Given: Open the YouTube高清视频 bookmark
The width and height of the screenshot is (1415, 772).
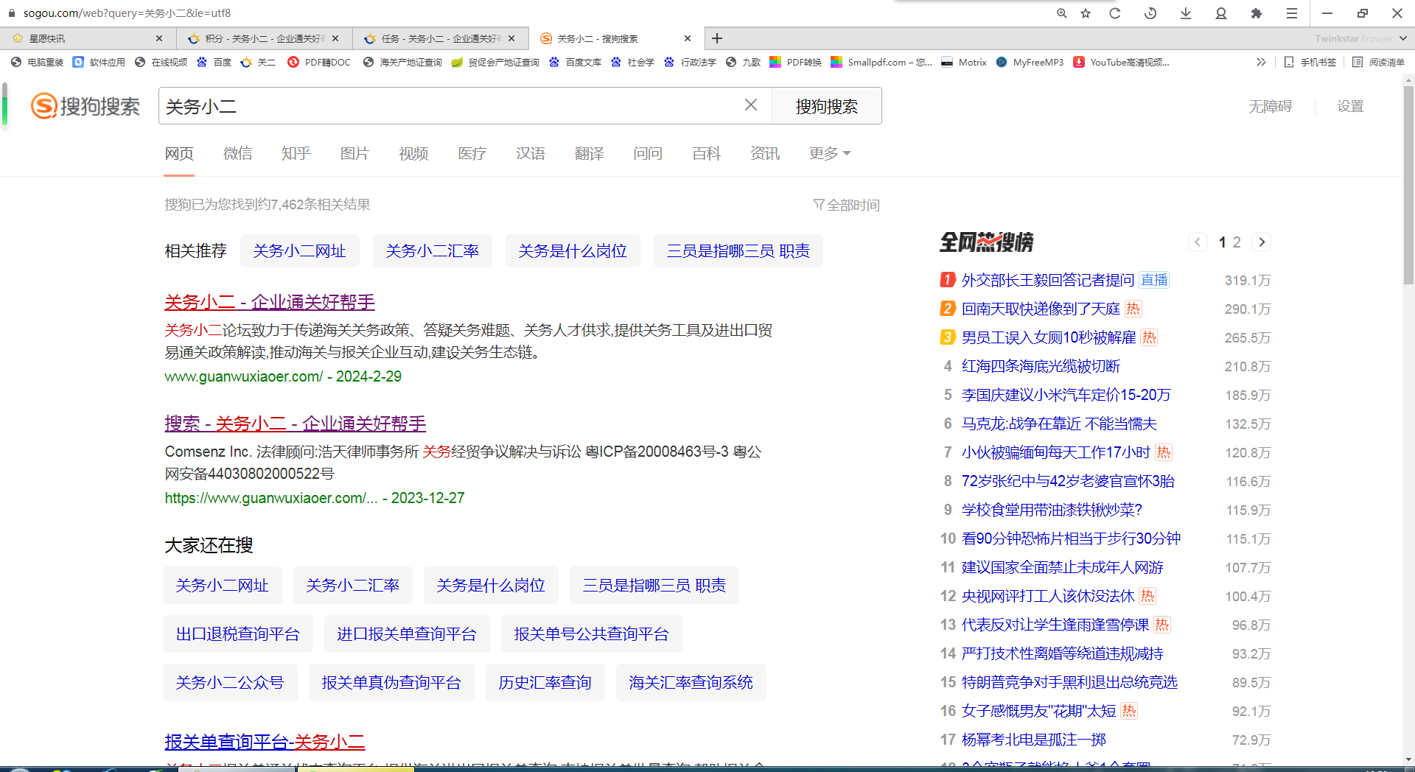Looking at the screenshot, I should (1122, 63).
